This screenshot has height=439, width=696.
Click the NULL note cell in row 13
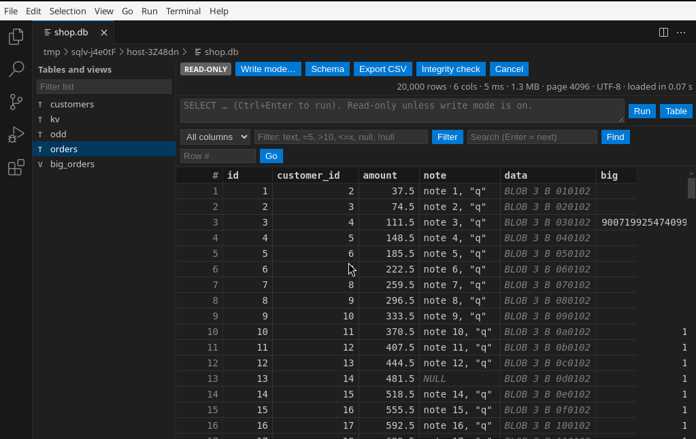[x=459, y=379]
